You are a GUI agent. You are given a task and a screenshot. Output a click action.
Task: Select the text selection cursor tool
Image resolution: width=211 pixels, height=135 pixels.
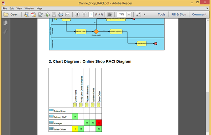(x=109, y=14)
